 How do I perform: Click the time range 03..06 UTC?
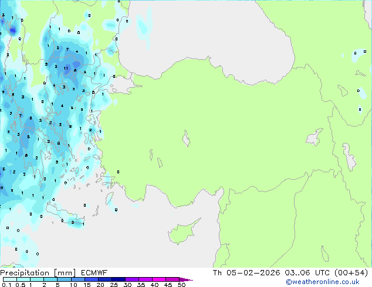(307, 273)
